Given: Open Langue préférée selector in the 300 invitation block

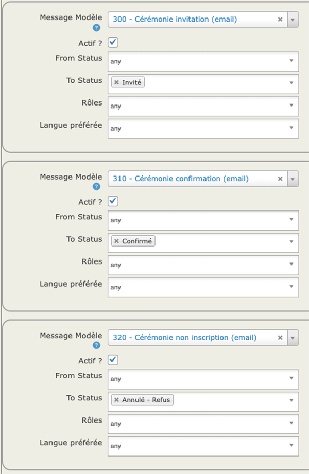Looking at the screenshot, I should 203,129.
